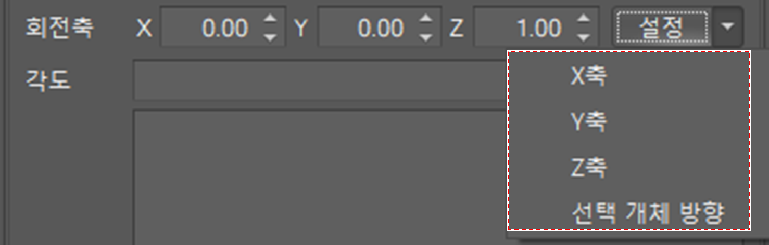Click the Z label before 1.00 field
The image size is (769, 245).
pyautogui.click(x=456, y=29)
